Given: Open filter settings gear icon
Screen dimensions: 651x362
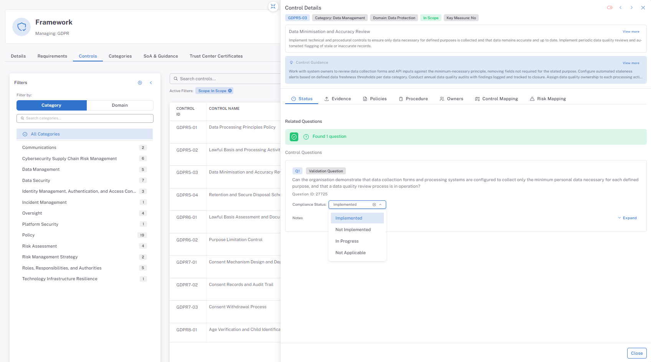Looking at the screenshot, I should point(140,83).
